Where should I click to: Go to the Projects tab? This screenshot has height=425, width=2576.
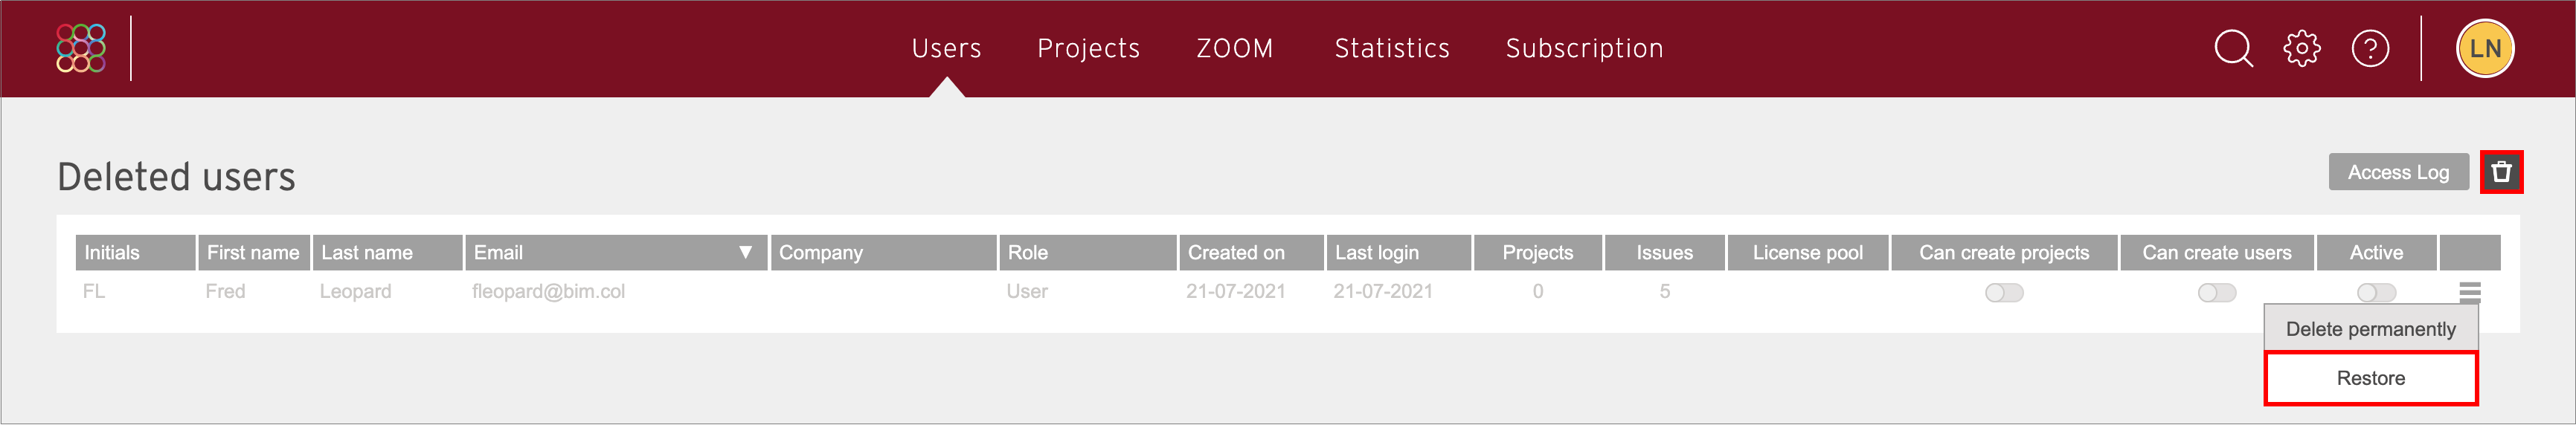point(1088,48)
